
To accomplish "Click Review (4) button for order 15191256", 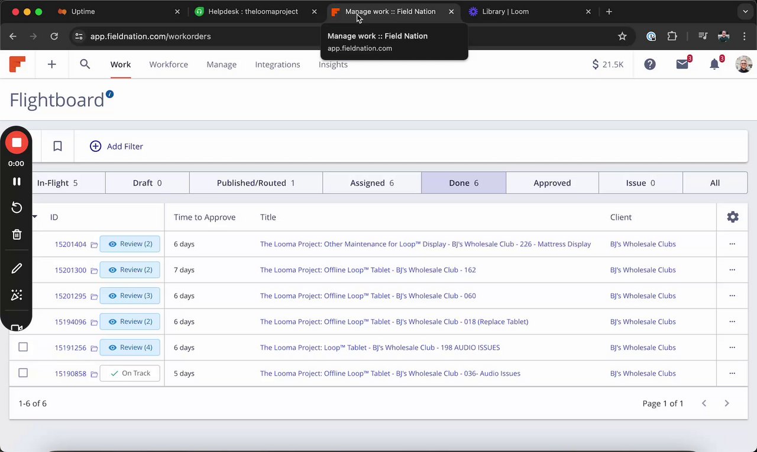I will click(130, 347).
